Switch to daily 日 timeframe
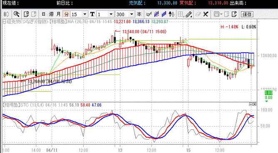The height and width of the screenshot is (153, 278). (x=44, y=14)
